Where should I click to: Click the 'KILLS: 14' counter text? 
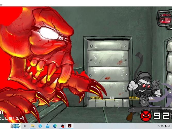click(x=12, y=118)
